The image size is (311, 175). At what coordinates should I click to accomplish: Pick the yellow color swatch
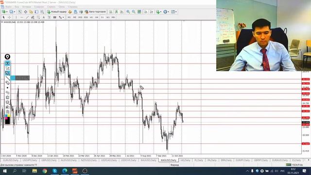pyautogui.click(x=9, y=116)
